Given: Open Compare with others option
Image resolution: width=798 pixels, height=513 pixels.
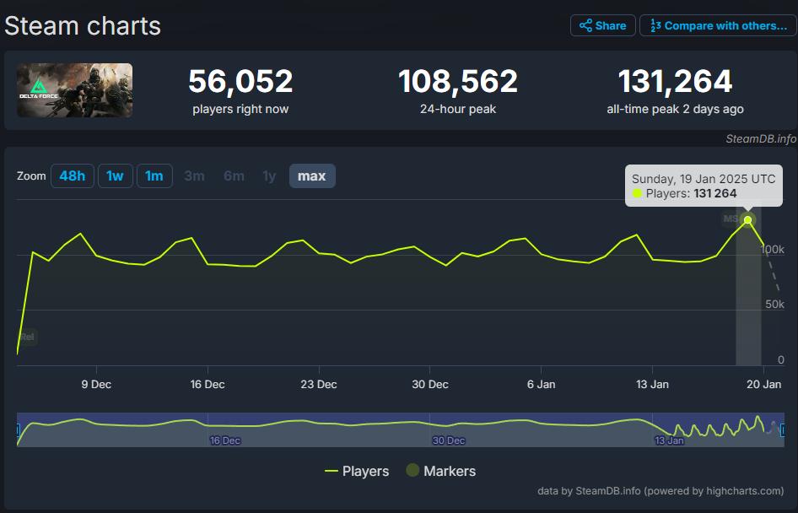Looking at the screenshot, I should point(718,25).
